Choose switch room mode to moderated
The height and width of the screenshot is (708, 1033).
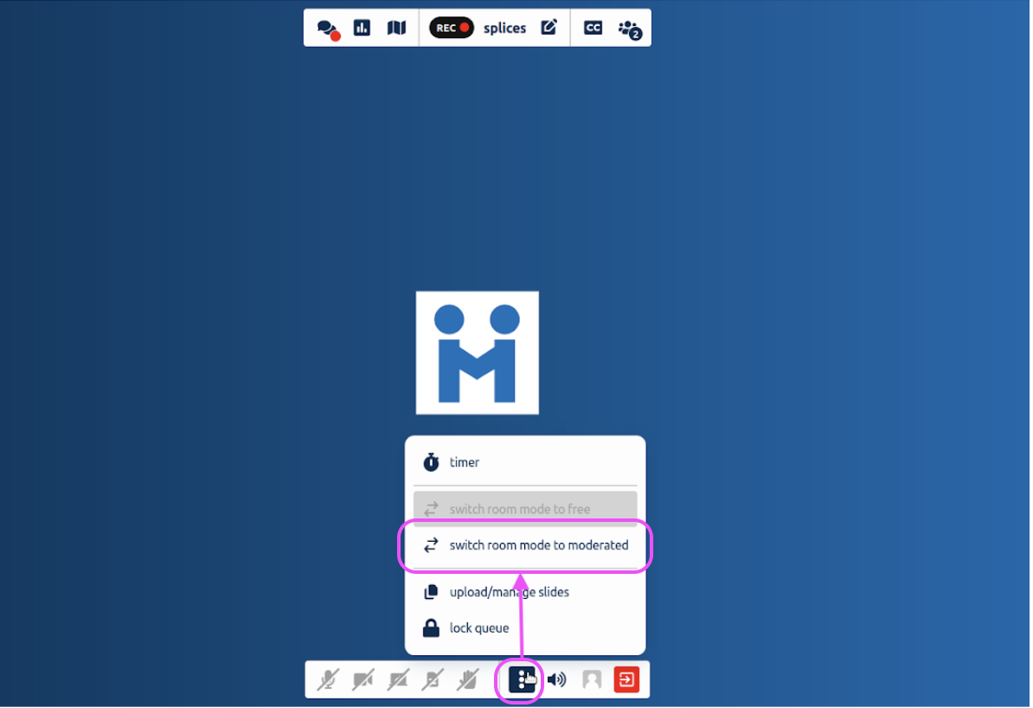coord(525,545)
